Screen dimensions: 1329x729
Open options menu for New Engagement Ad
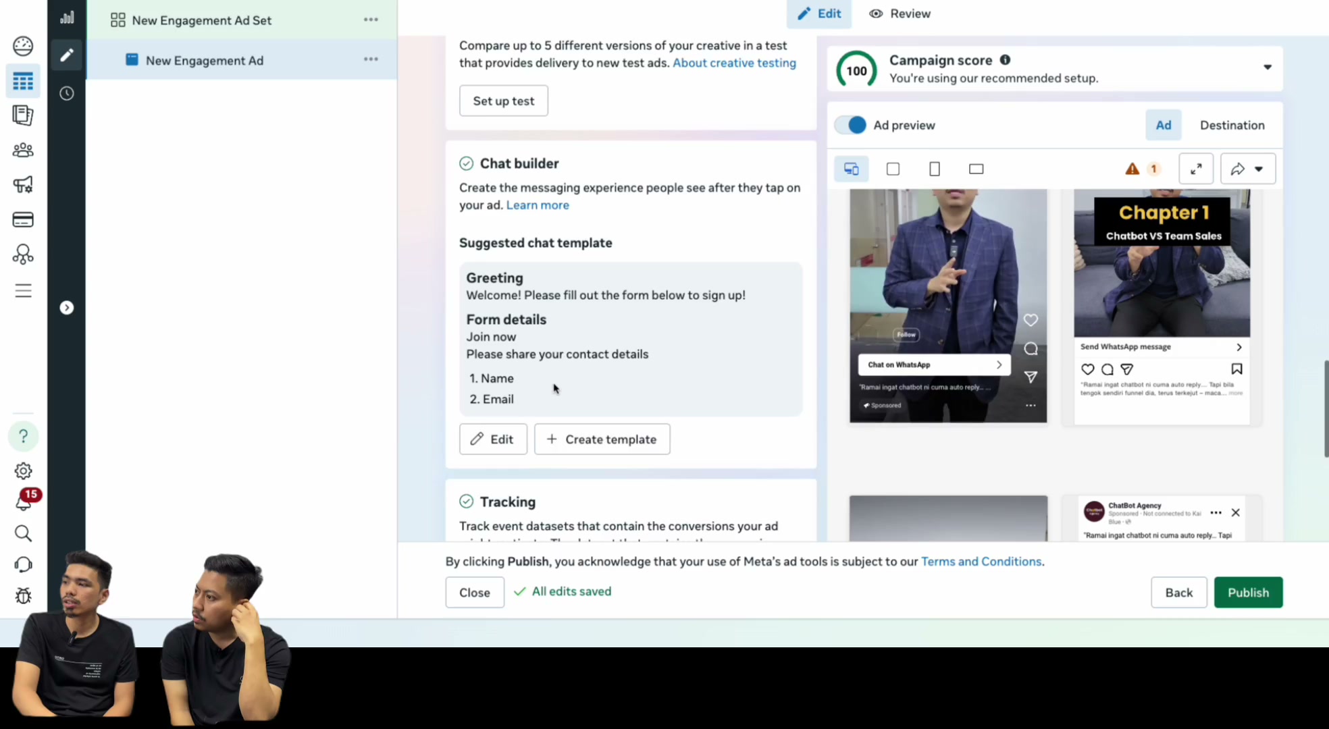371,59
